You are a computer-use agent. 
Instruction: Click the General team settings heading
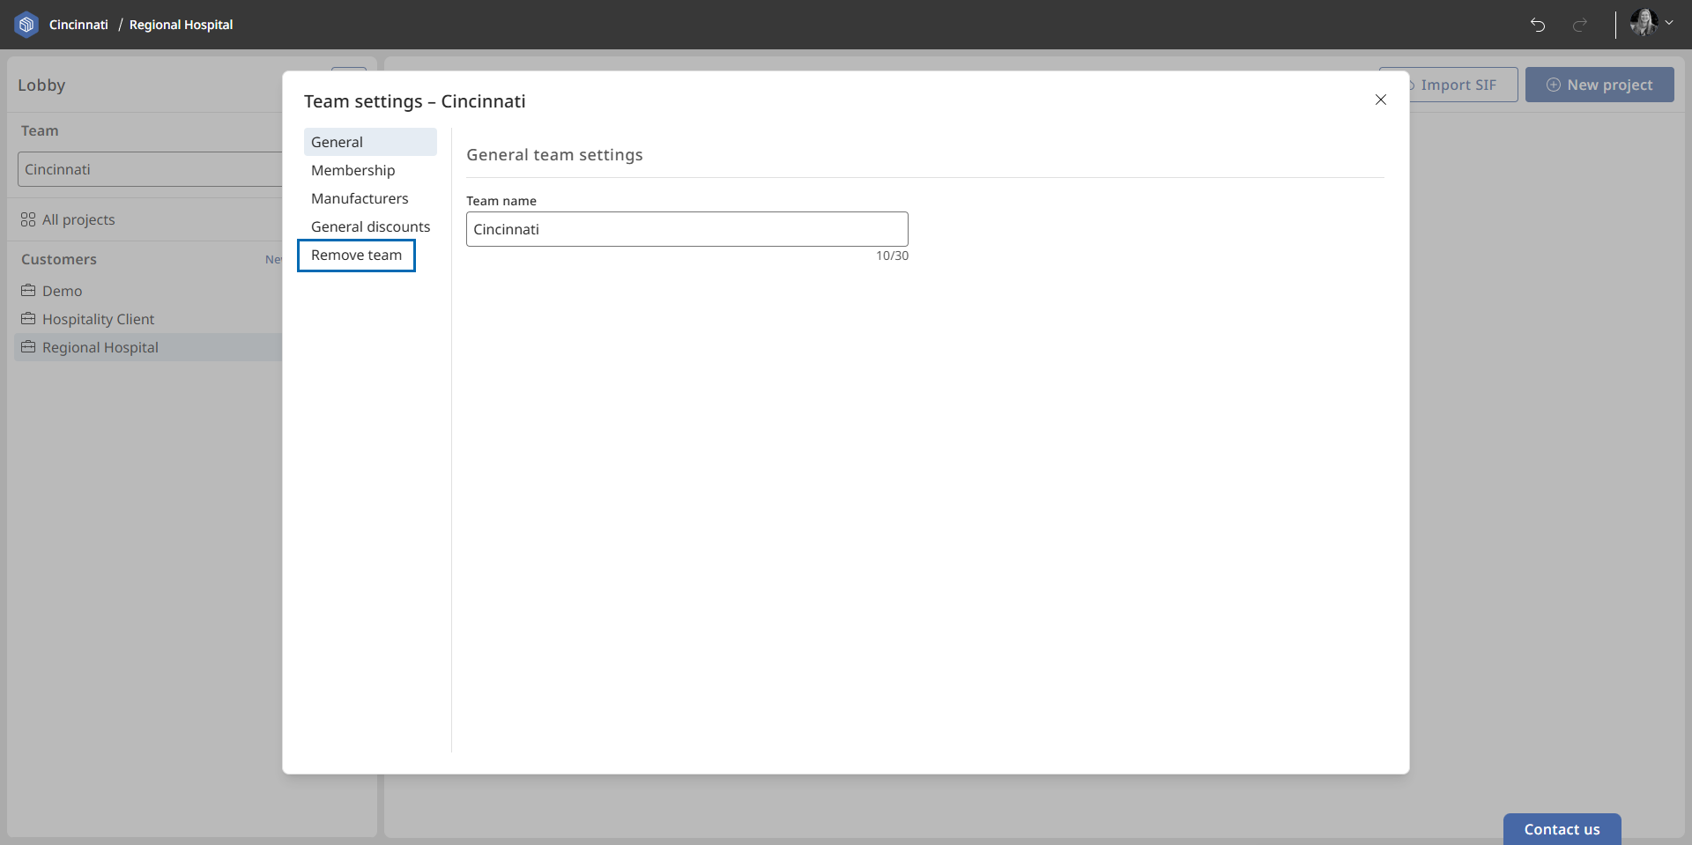[x=554, y=155]
